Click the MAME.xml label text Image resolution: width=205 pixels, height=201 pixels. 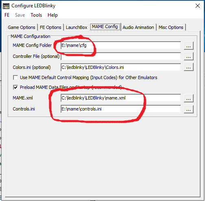pos(23,98)
